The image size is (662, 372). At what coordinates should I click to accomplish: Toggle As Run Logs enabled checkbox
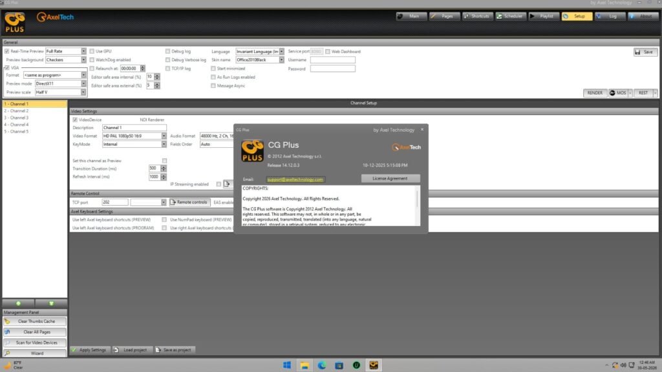point(213,77)
